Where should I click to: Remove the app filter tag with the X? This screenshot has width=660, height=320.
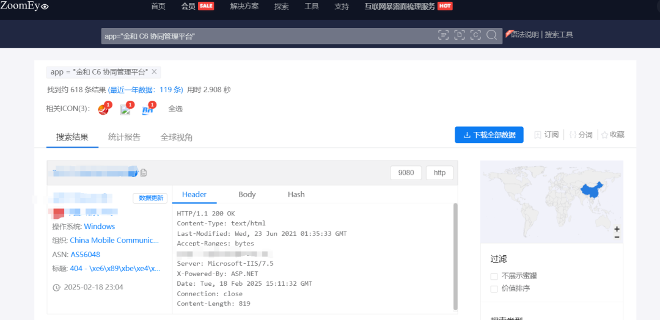(154, 72)
